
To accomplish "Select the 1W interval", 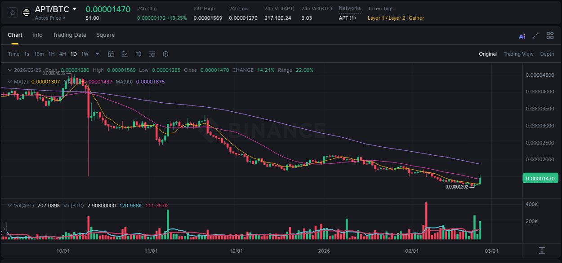I will click(85, 54).
